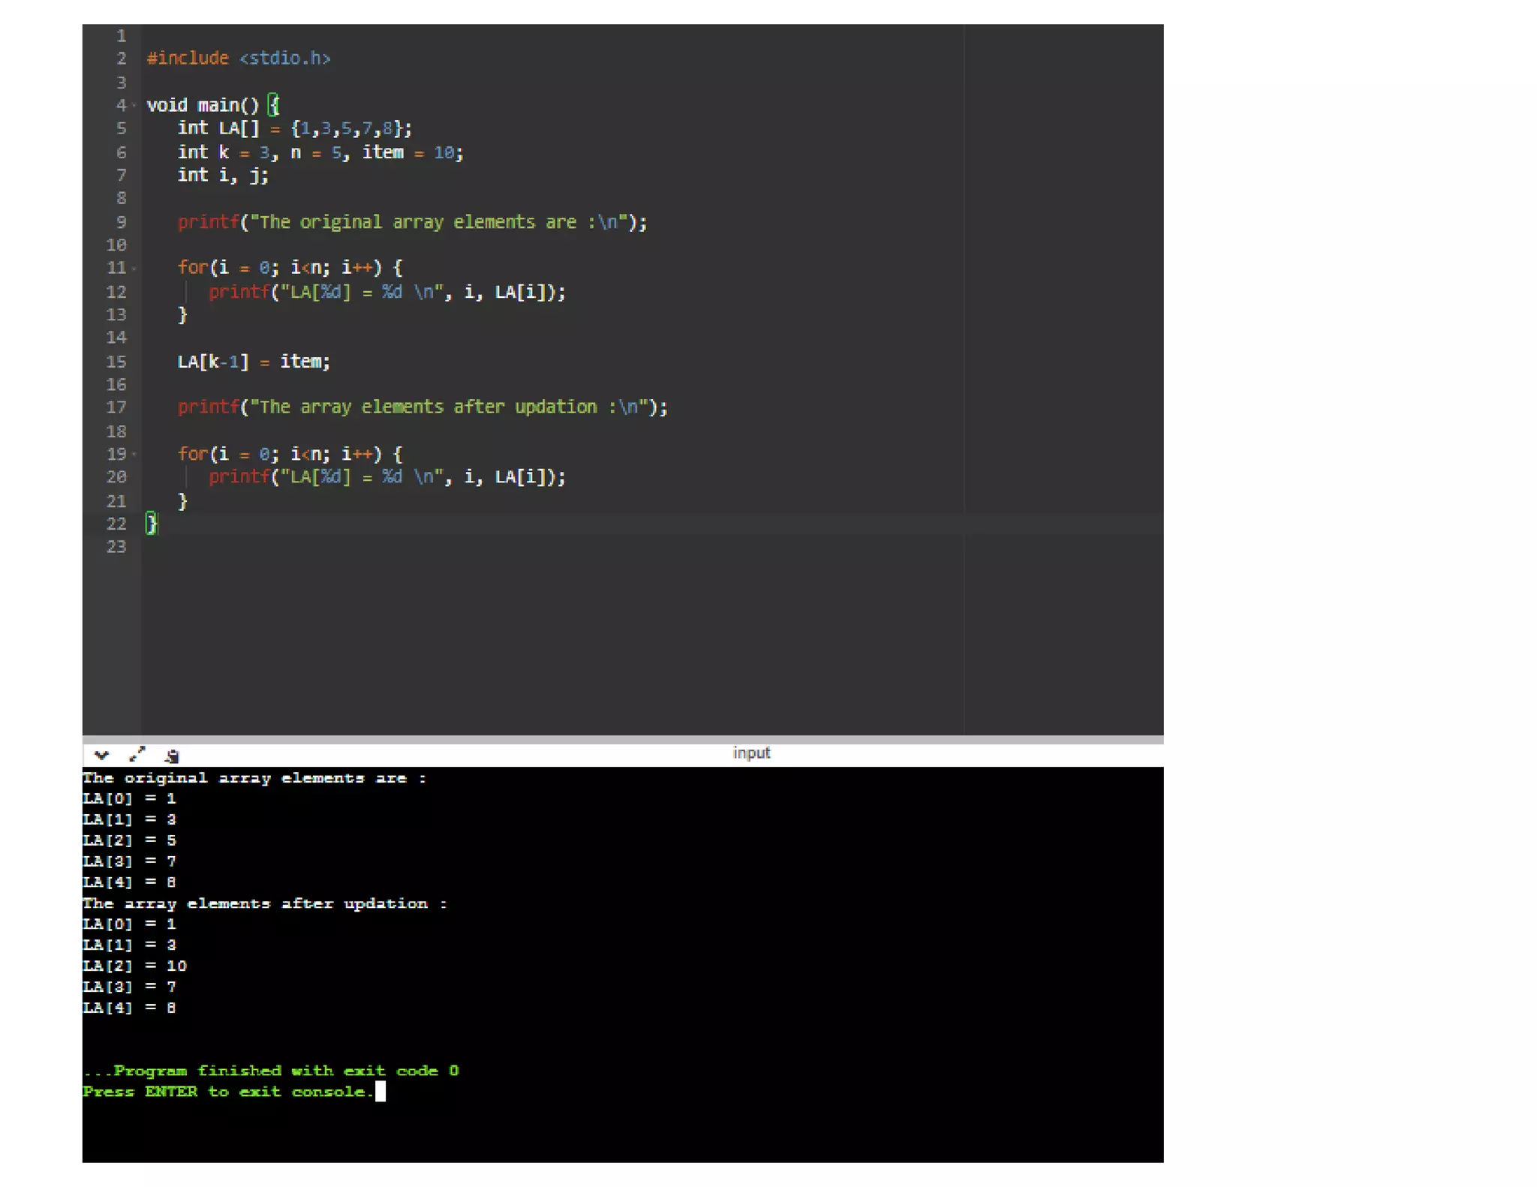Click the printf original array elements line
Screen dimensions: 1537x1187
[x=411, y=222]
